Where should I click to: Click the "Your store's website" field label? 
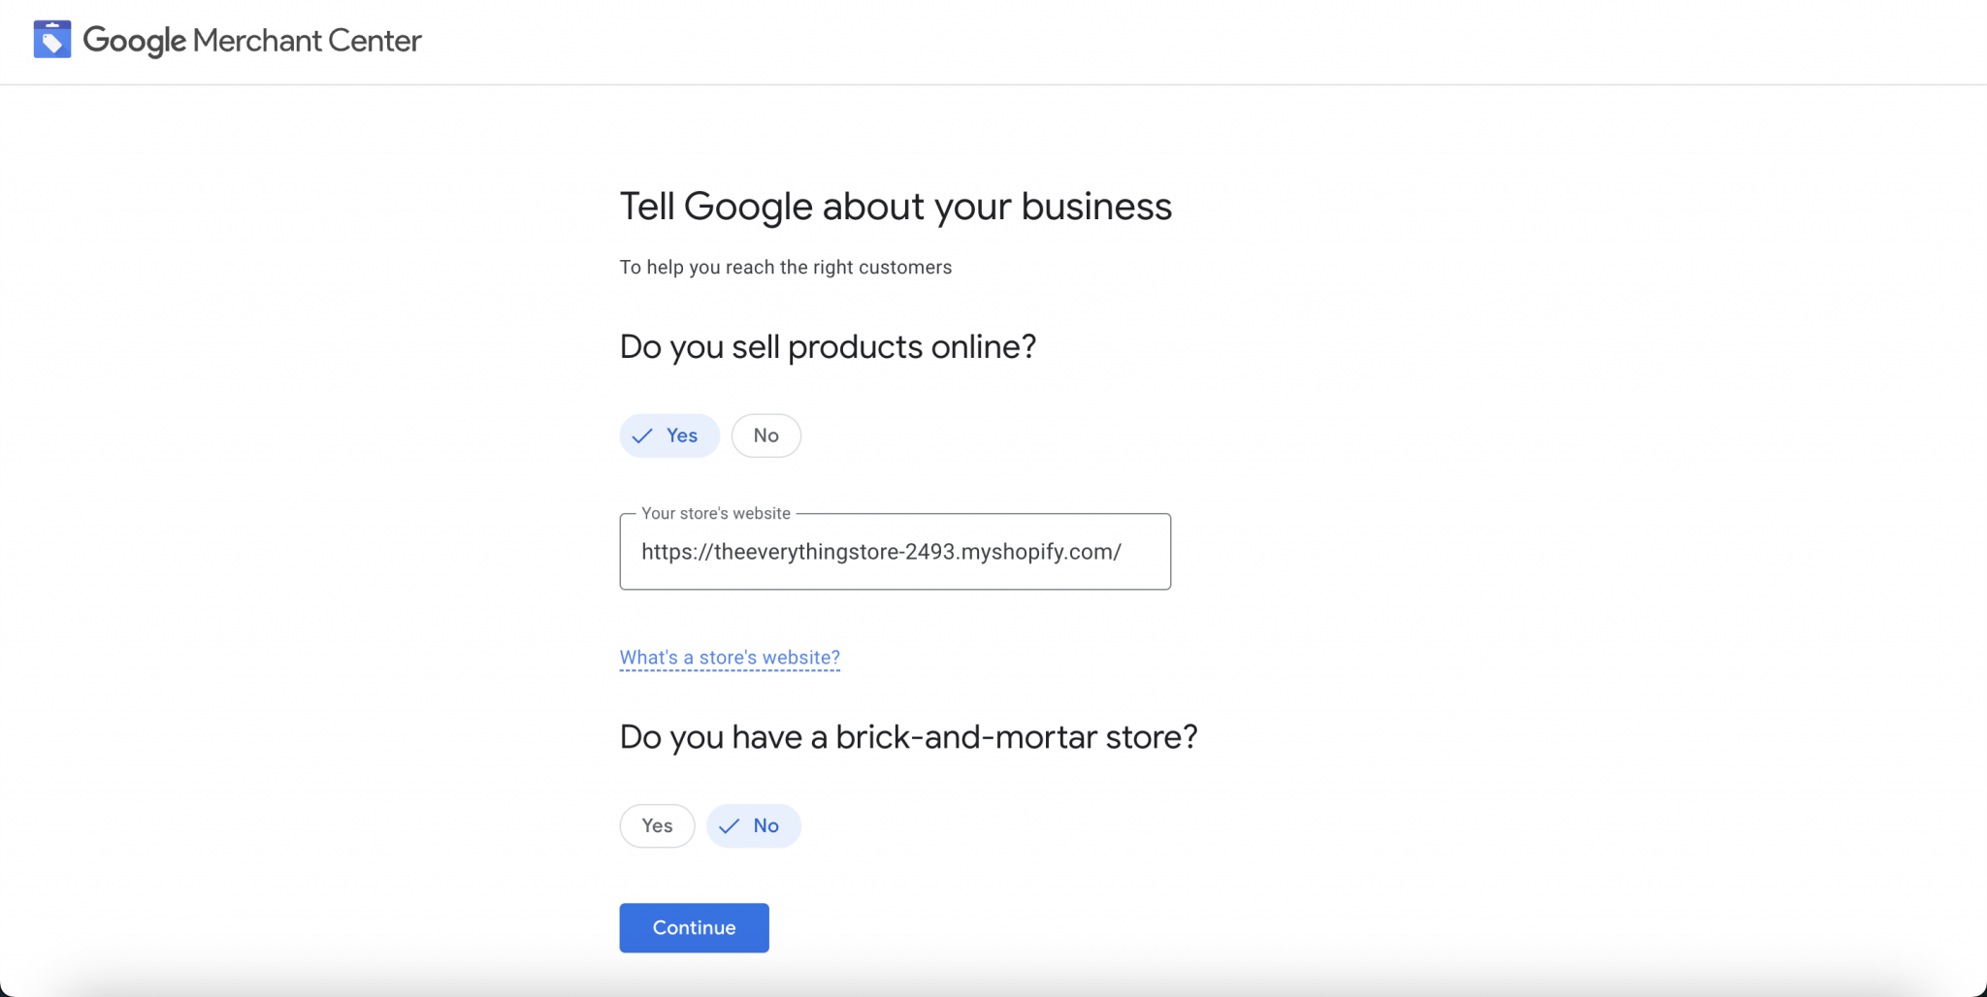[x=715, y=514]
